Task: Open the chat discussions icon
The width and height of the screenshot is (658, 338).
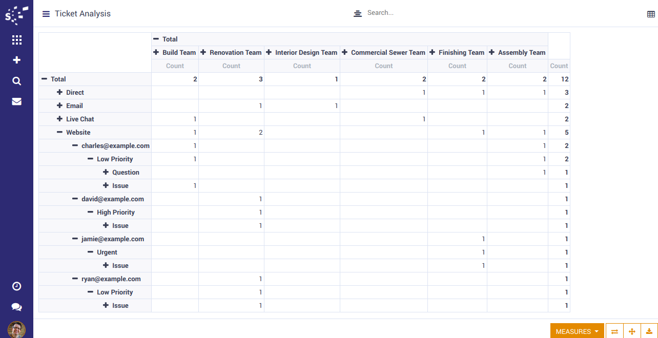Action: pos(16,307)
